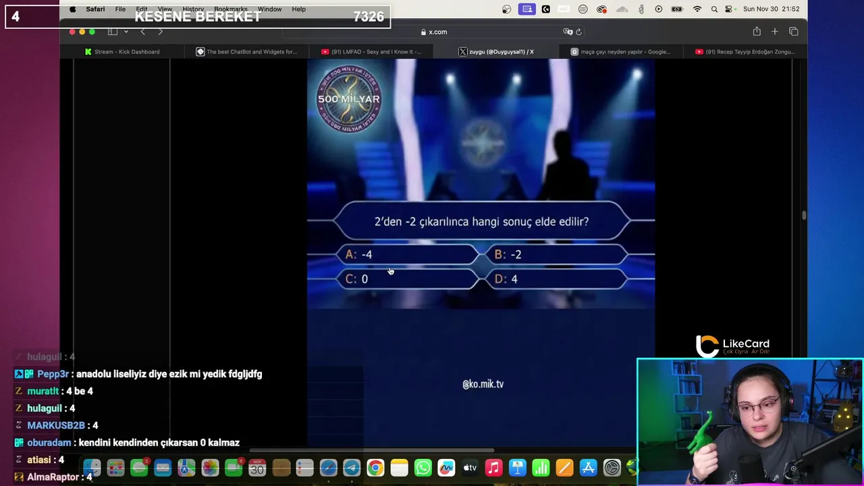Switch to the LMFAO - Sexy and I Know It tab
The image size is (864, 486).
[371, 51]
